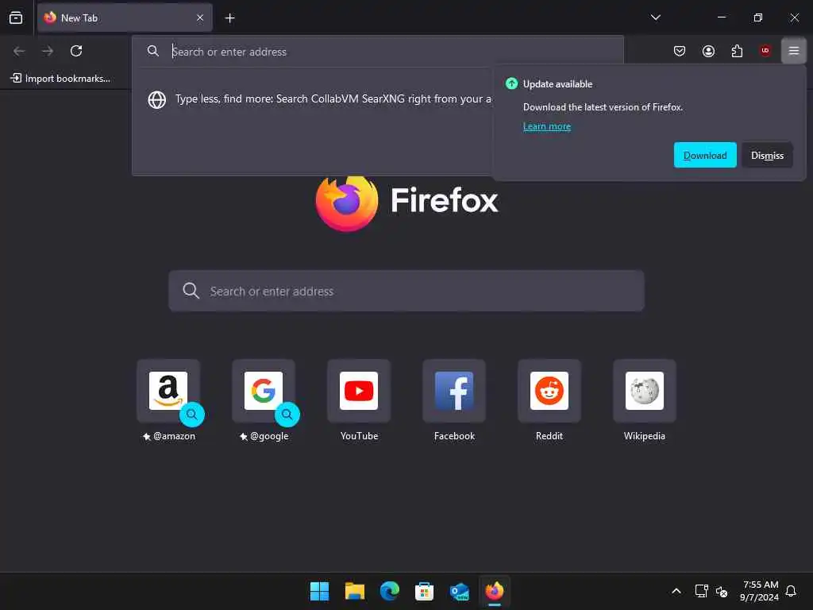Open the muted volume tray icon
Viewport: 813px width, 610px height.
721,591
